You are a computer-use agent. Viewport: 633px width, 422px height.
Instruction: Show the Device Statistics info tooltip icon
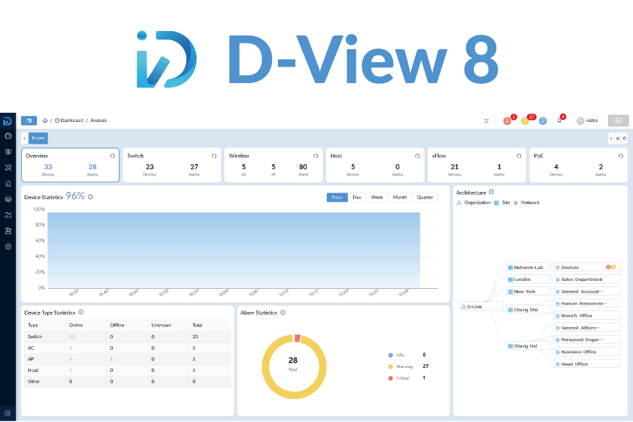[x=90, y=197]
